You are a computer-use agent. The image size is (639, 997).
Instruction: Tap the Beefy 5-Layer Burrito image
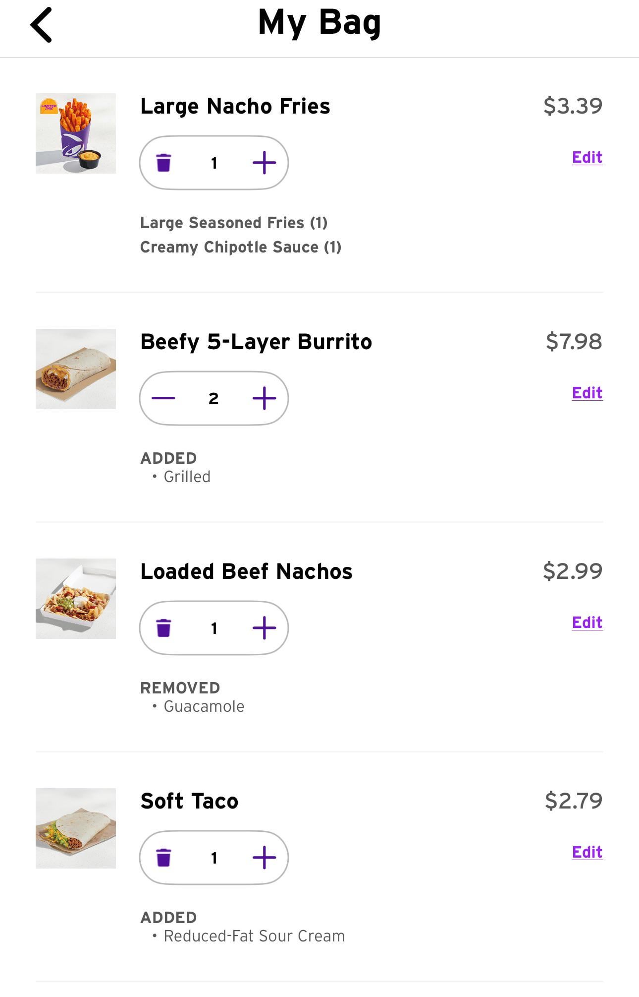click(x=76, y=369)
